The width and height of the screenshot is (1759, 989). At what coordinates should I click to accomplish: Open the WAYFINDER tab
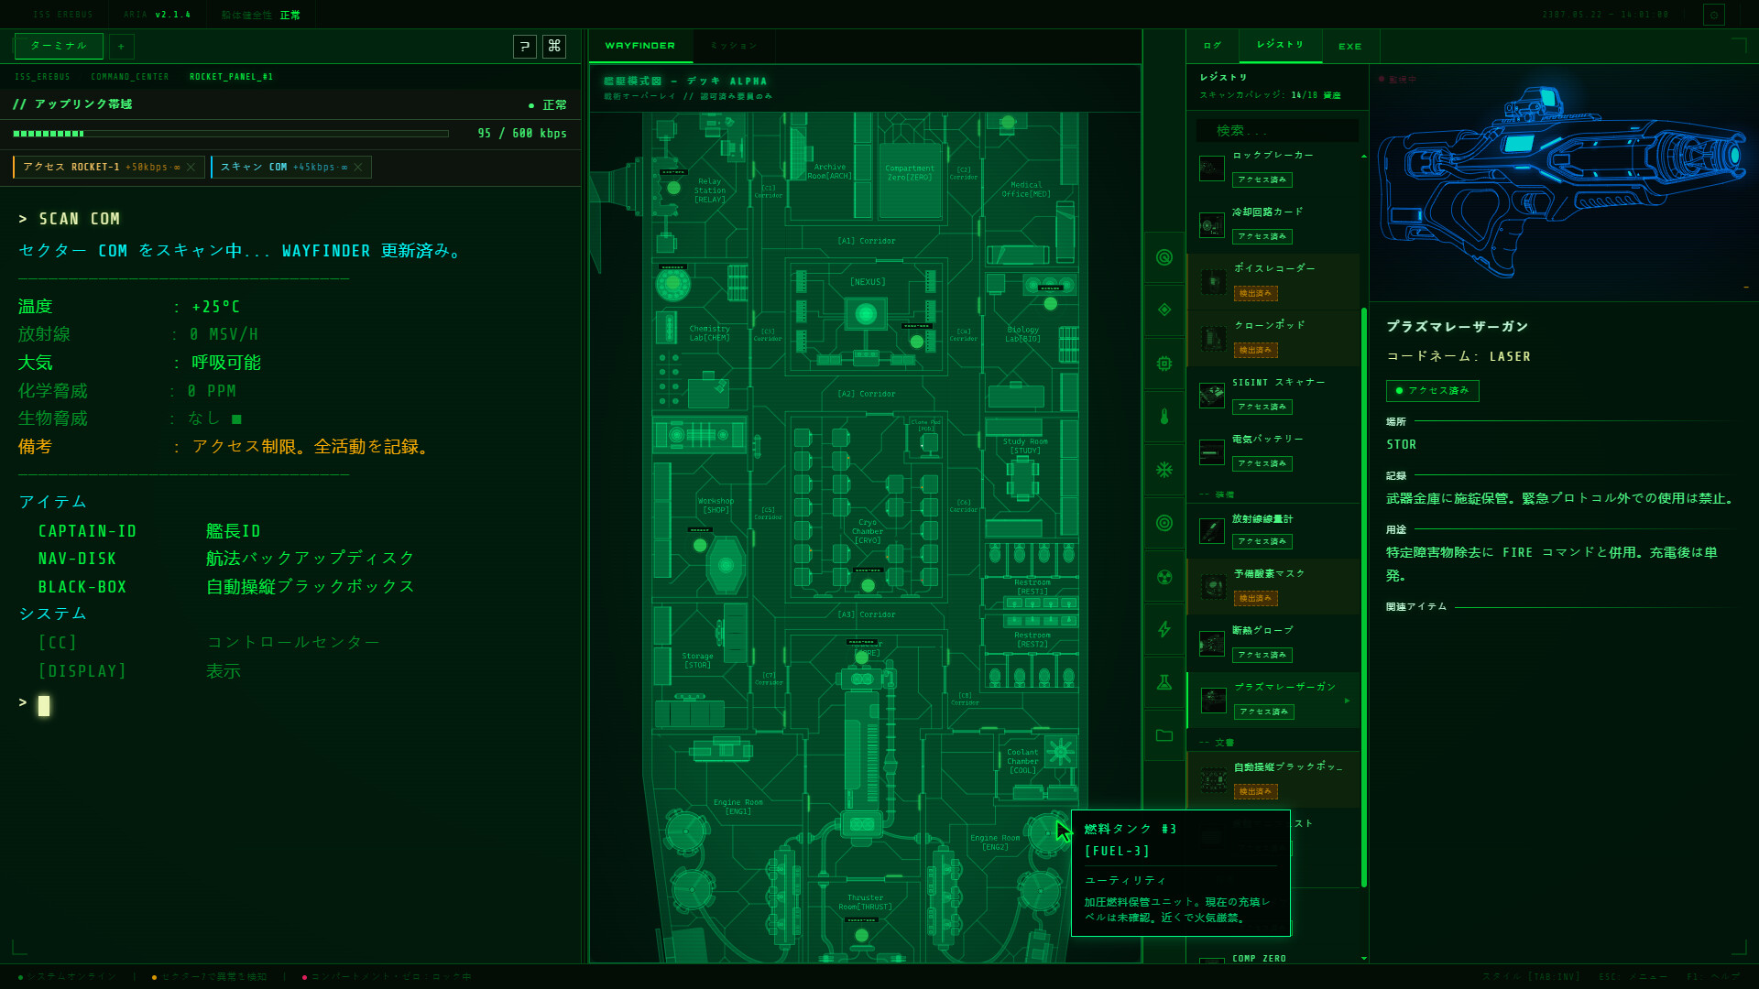[639, 46]
